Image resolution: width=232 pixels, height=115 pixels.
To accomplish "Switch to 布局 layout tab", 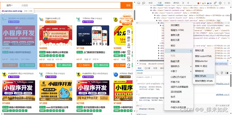I will point(155,68).
